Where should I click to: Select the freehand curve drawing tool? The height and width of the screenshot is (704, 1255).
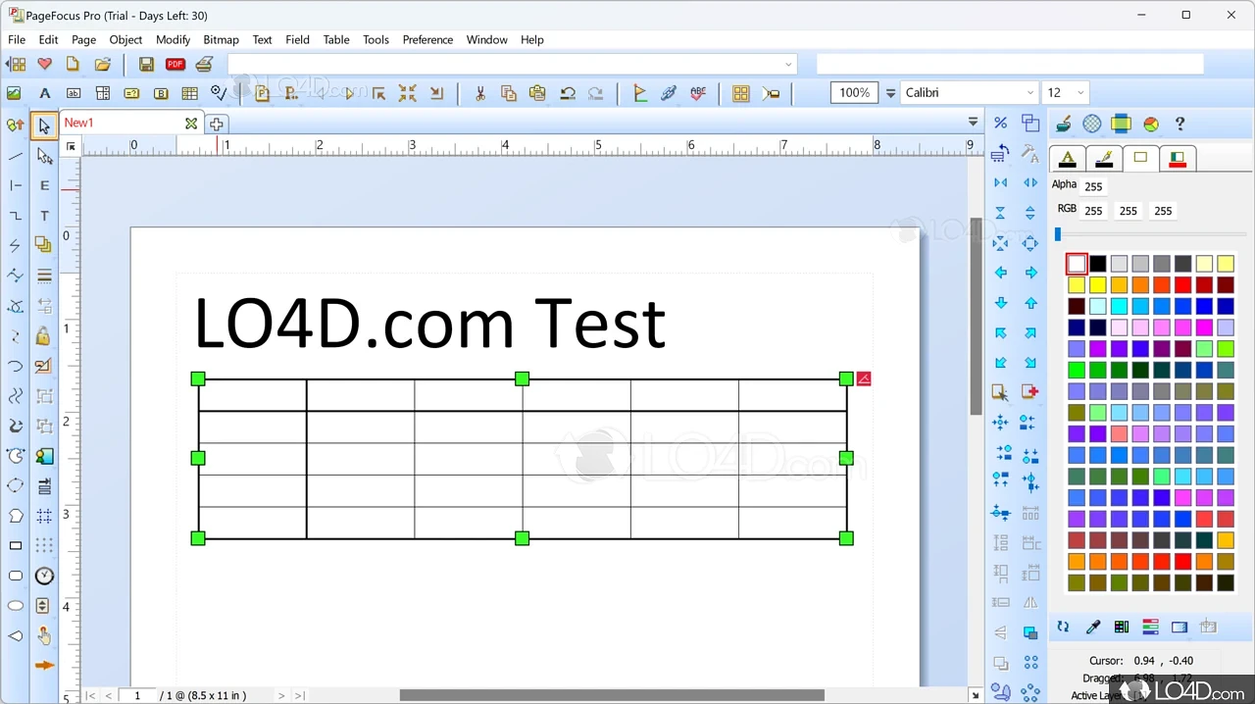16,395
